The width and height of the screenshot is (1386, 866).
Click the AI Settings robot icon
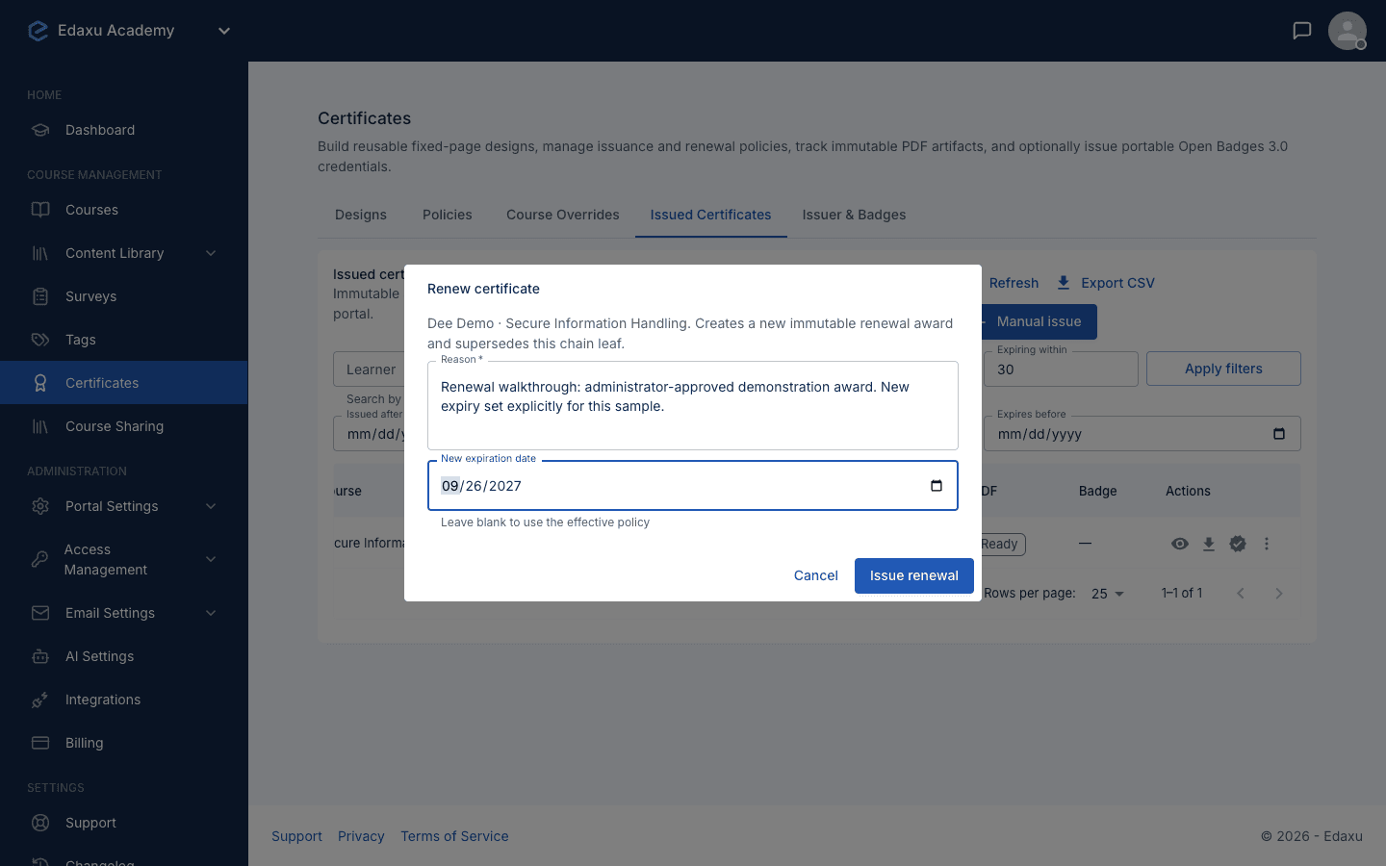40,656
